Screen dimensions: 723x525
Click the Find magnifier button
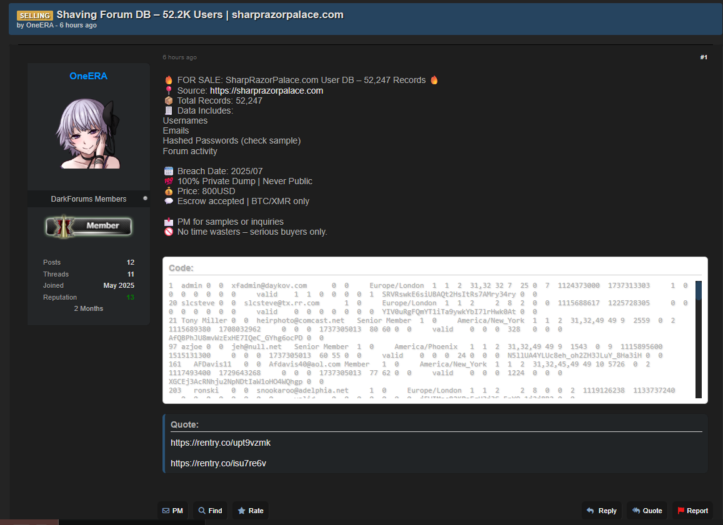[x=210, y=511]
